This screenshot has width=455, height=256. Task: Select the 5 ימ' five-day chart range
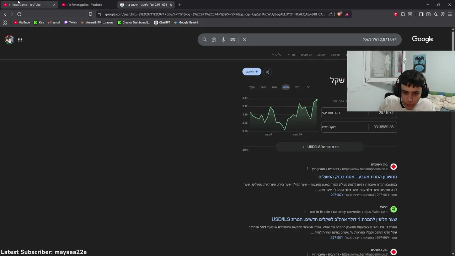(x=297, y=87)
